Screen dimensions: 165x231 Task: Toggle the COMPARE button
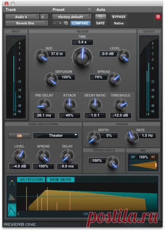click(80, 23)
